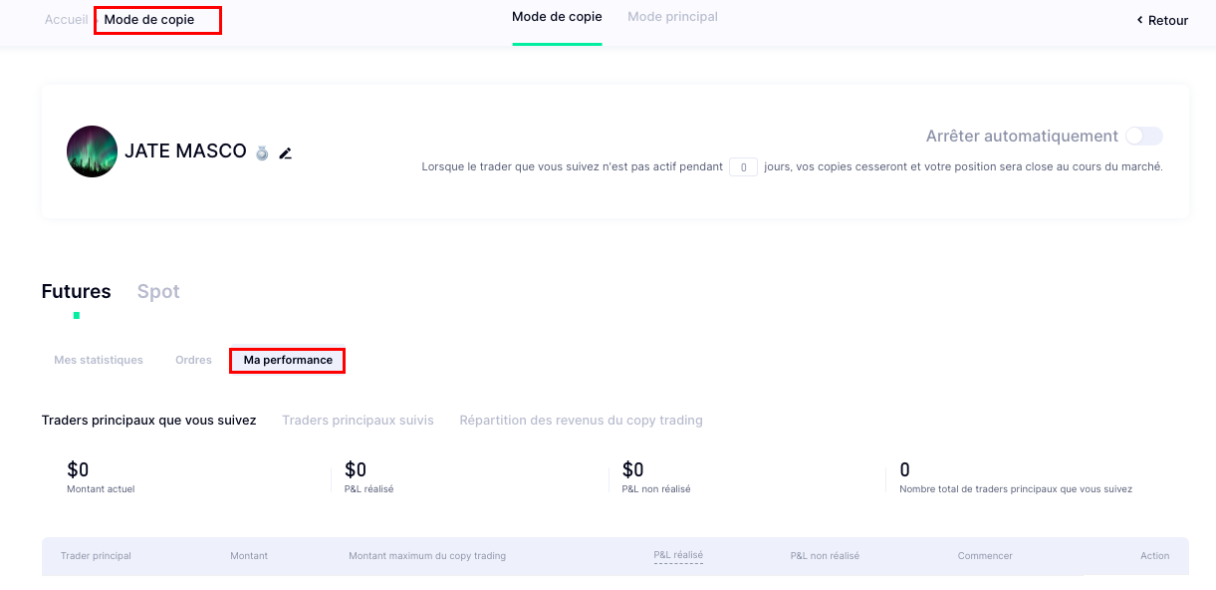Viewport: 1216px width, 590px height.
Task: Click the aurora profile avatar picture
Action: pyautogui.click(x=93, y=151)
